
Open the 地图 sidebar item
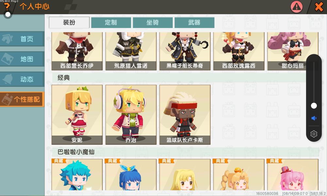(x=22, y=59)
